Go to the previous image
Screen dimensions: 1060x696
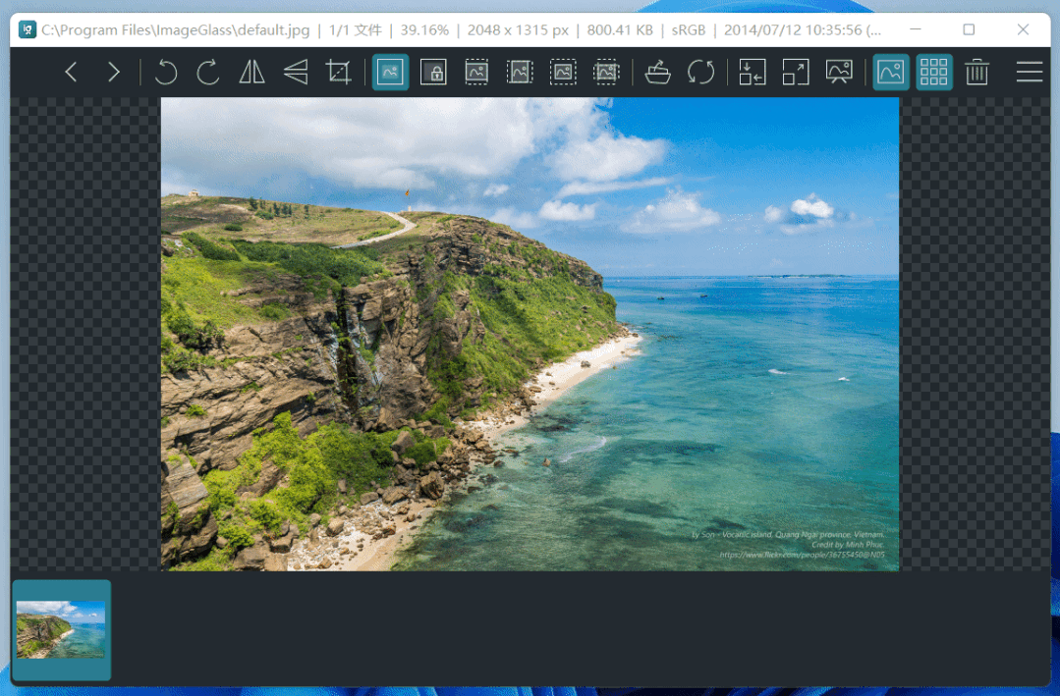[71, 72]
